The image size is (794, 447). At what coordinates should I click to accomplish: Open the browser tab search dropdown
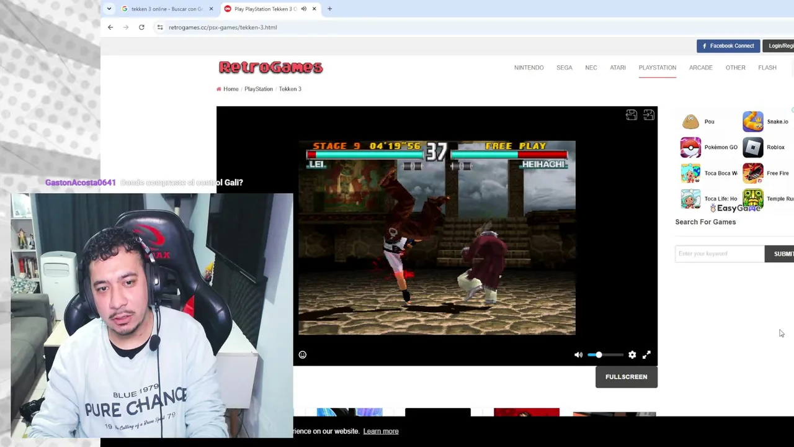(x=109, y=9)
